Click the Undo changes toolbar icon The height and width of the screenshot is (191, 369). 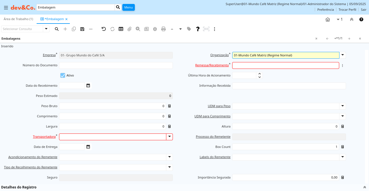pyautogui.click(x=104, y=29)
